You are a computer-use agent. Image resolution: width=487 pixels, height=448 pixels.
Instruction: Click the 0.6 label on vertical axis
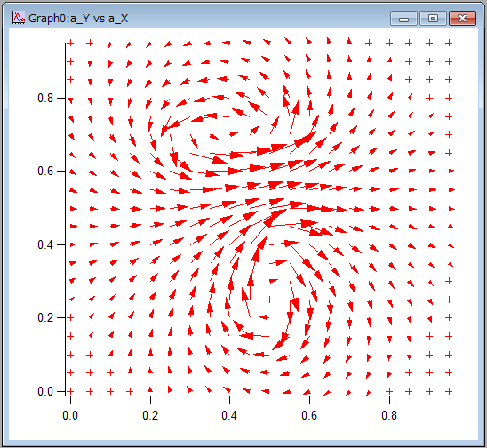pyautogui.click(x=45, y=171)
